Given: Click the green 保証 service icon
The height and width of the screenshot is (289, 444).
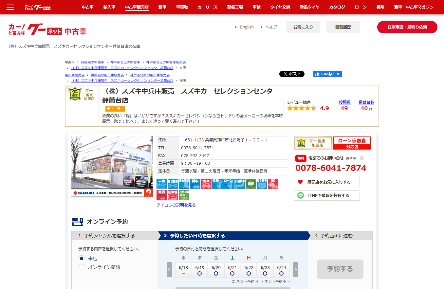Looking at the screenshot, I should click(x=251, y=184).
